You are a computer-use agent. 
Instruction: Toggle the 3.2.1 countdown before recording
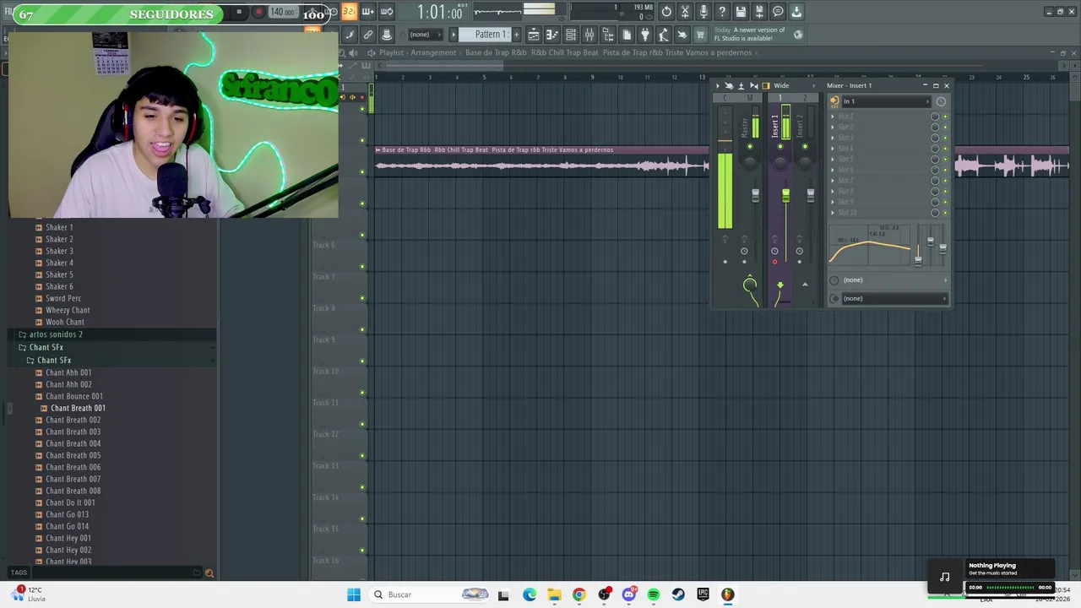(349, 12)
